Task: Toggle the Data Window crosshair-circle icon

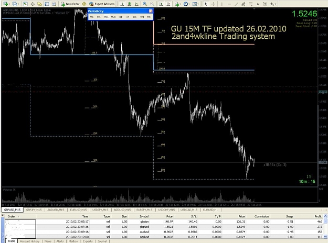Action: (x=33, y=4)
